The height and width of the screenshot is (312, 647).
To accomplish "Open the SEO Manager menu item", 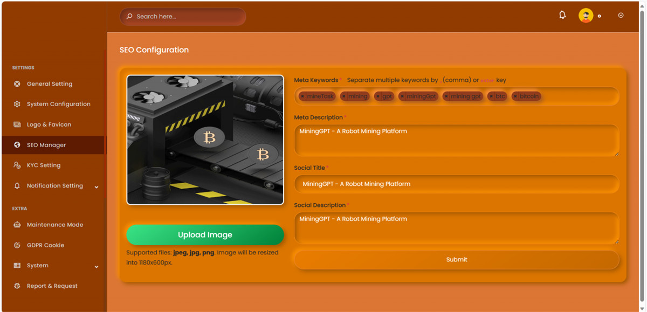I will (46, 145).
